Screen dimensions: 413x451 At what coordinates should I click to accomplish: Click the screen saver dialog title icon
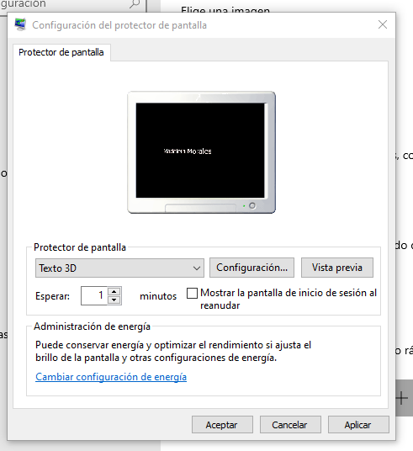pos(20,24)
